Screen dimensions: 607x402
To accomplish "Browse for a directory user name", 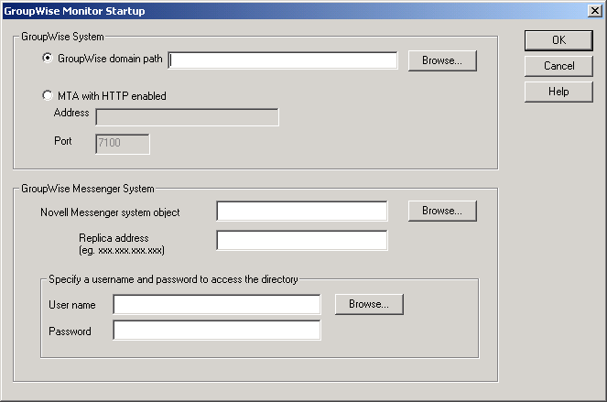I will click(369, 304).
